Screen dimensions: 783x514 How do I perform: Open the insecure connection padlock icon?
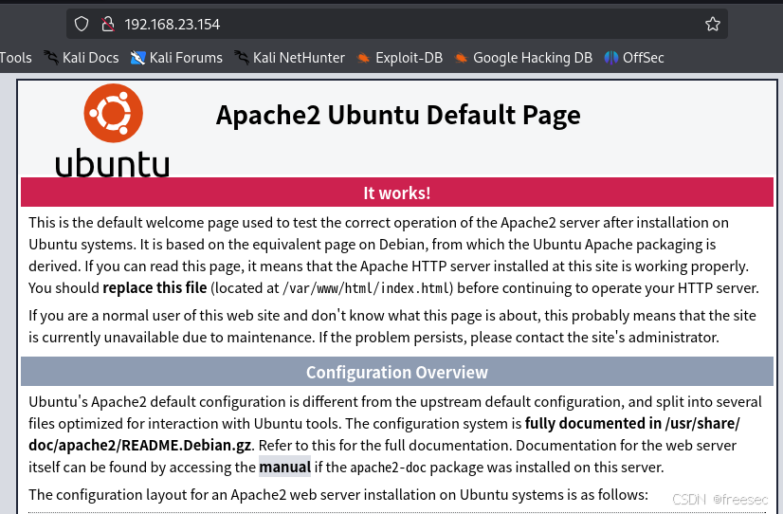point(107,24)
